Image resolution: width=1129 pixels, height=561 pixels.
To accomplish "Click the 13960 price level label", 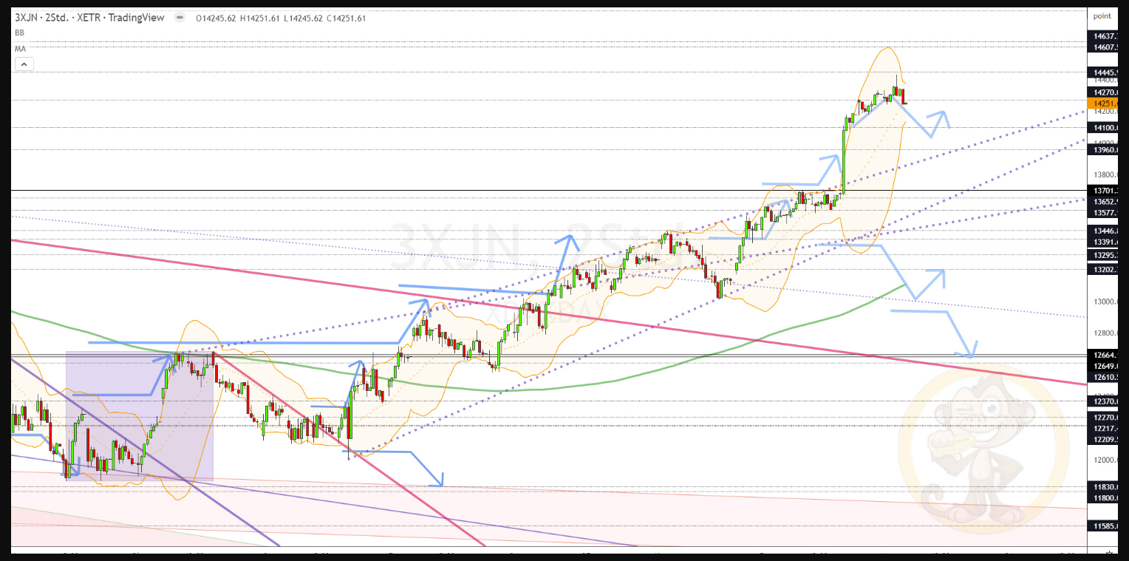I will click(x=1104, y=150).
